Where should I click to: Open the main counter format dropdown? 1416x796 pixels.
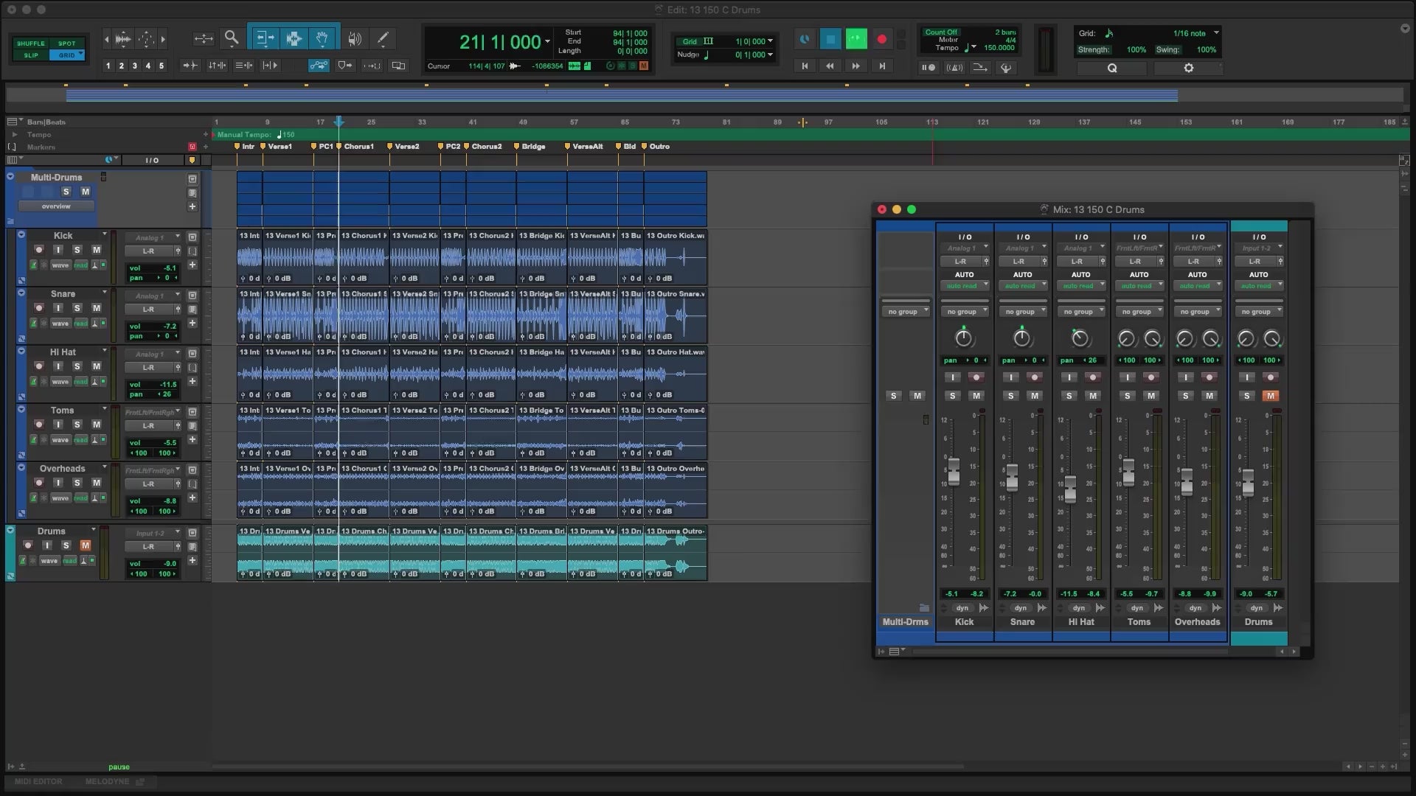pos(547,42)
